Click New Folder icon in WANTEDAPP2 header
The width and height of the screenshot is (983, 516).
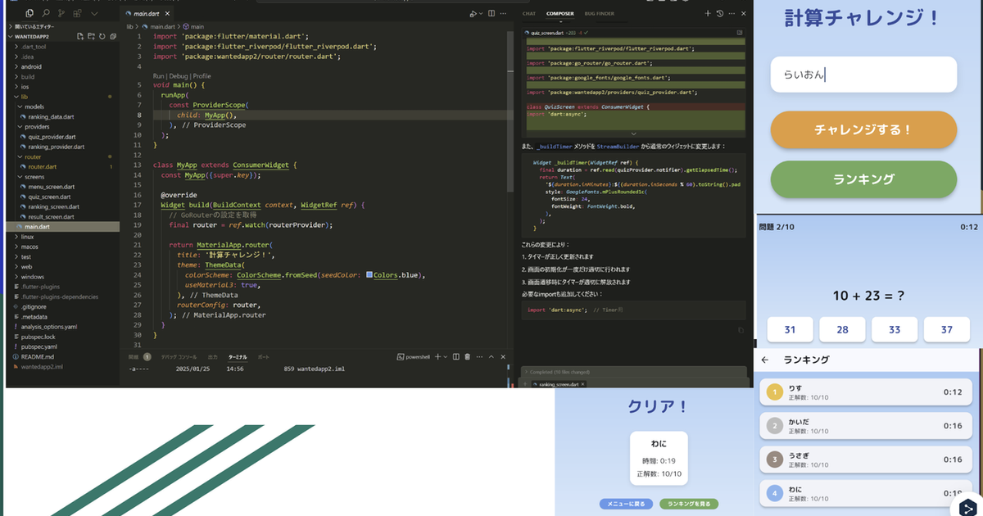point(91,37)
